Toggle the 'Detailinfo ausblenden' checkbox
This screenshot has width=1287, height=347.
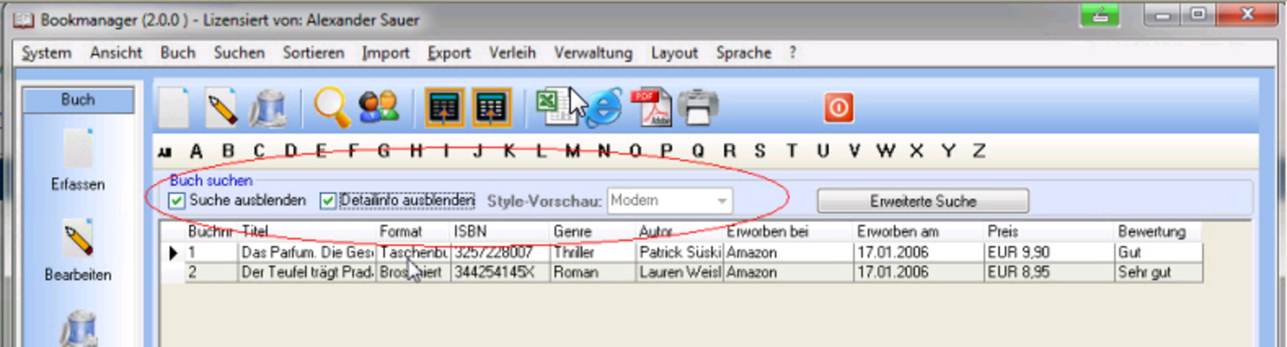click(328, 200)
